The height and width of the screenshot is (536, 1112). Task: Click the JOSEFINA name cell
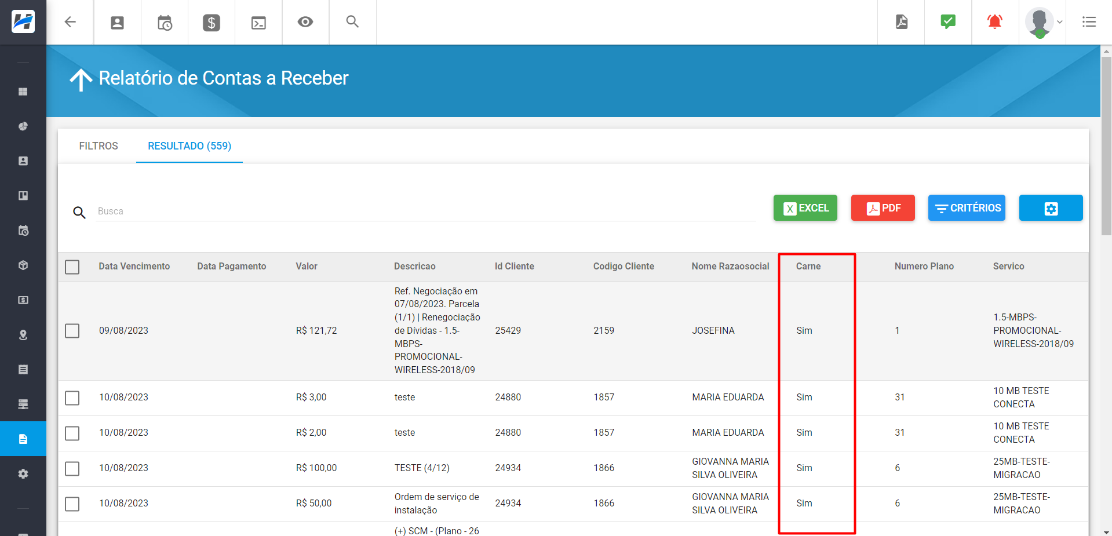(713, 331)
